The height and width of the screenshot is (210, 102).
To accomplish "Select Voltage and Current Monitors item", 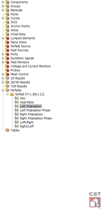I will tap(31, 66).
